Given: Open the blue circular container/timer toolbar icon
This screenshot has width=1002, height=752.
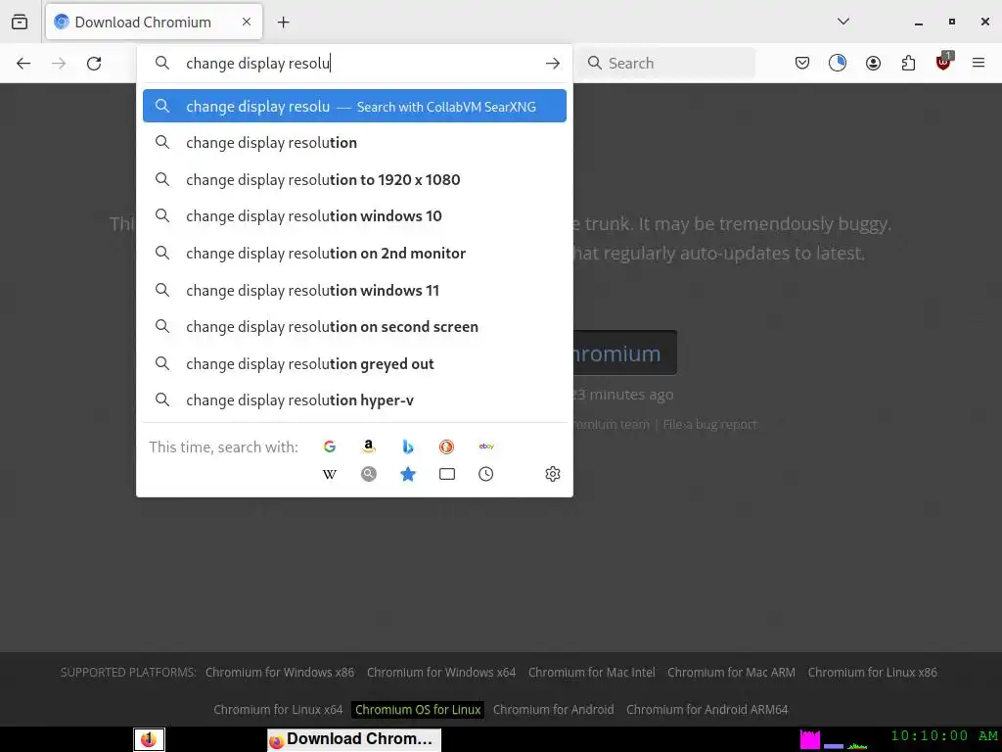Looking at the screenshot, I should point(838,63).
